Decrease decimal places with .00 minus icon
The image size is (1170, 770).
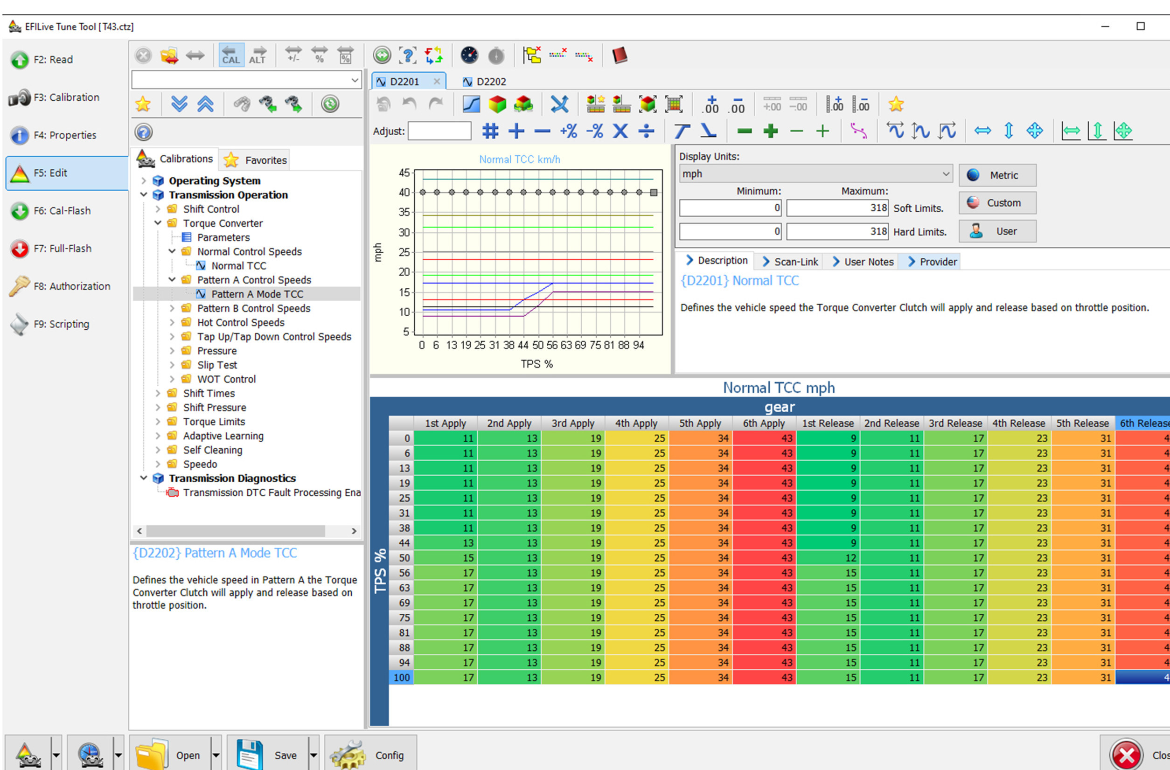pyautogui.click(x=737, y=104)
